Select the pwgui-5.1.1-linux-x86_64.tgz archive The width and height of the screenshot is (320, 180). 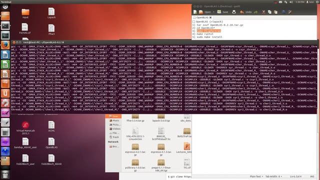coord(161,165)
